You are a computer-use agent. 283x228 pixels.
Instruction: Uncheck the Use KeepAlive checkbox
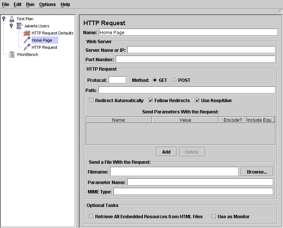click(197, 100)
